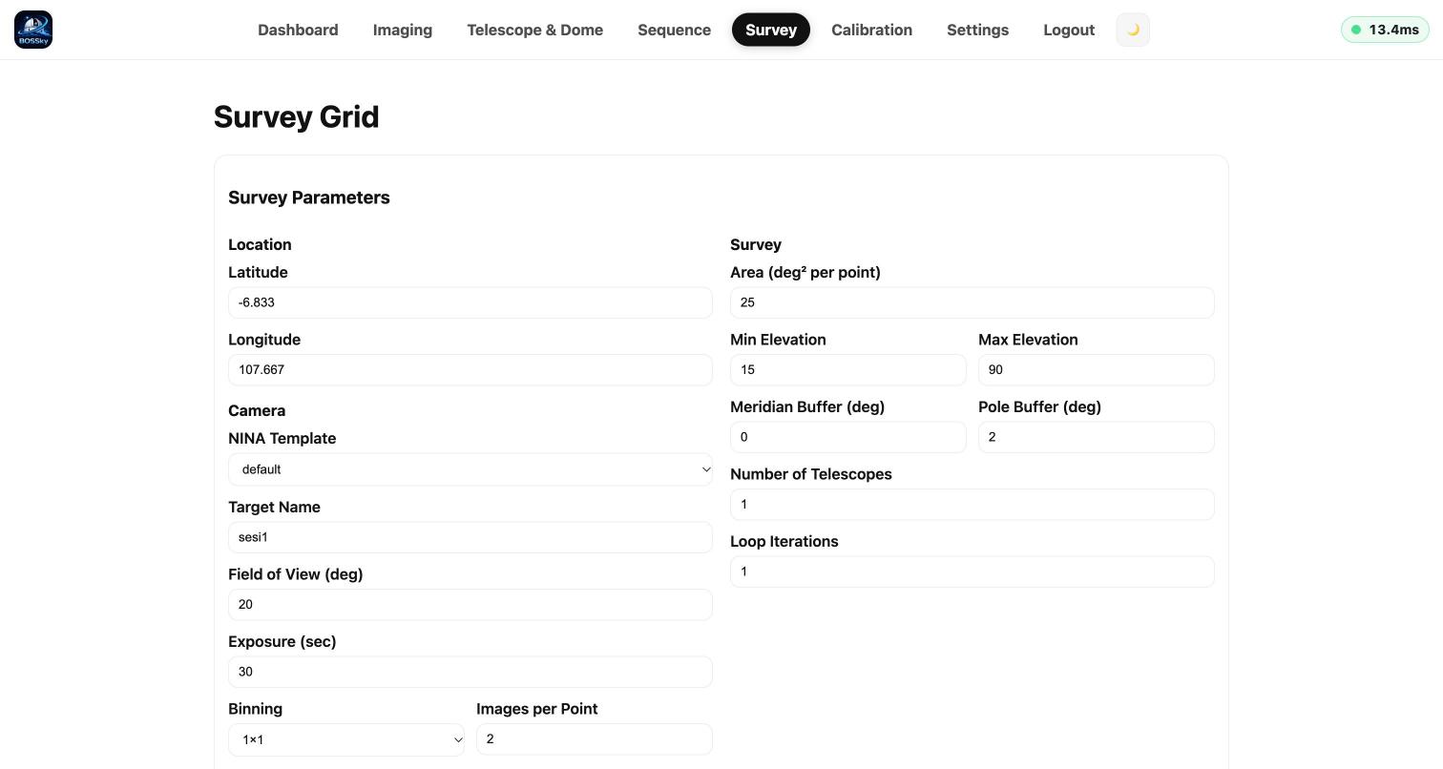Click the 13.4ms connection status indicator
This screenshot has width=1443, height=769.
click(x=1385, y=30)
